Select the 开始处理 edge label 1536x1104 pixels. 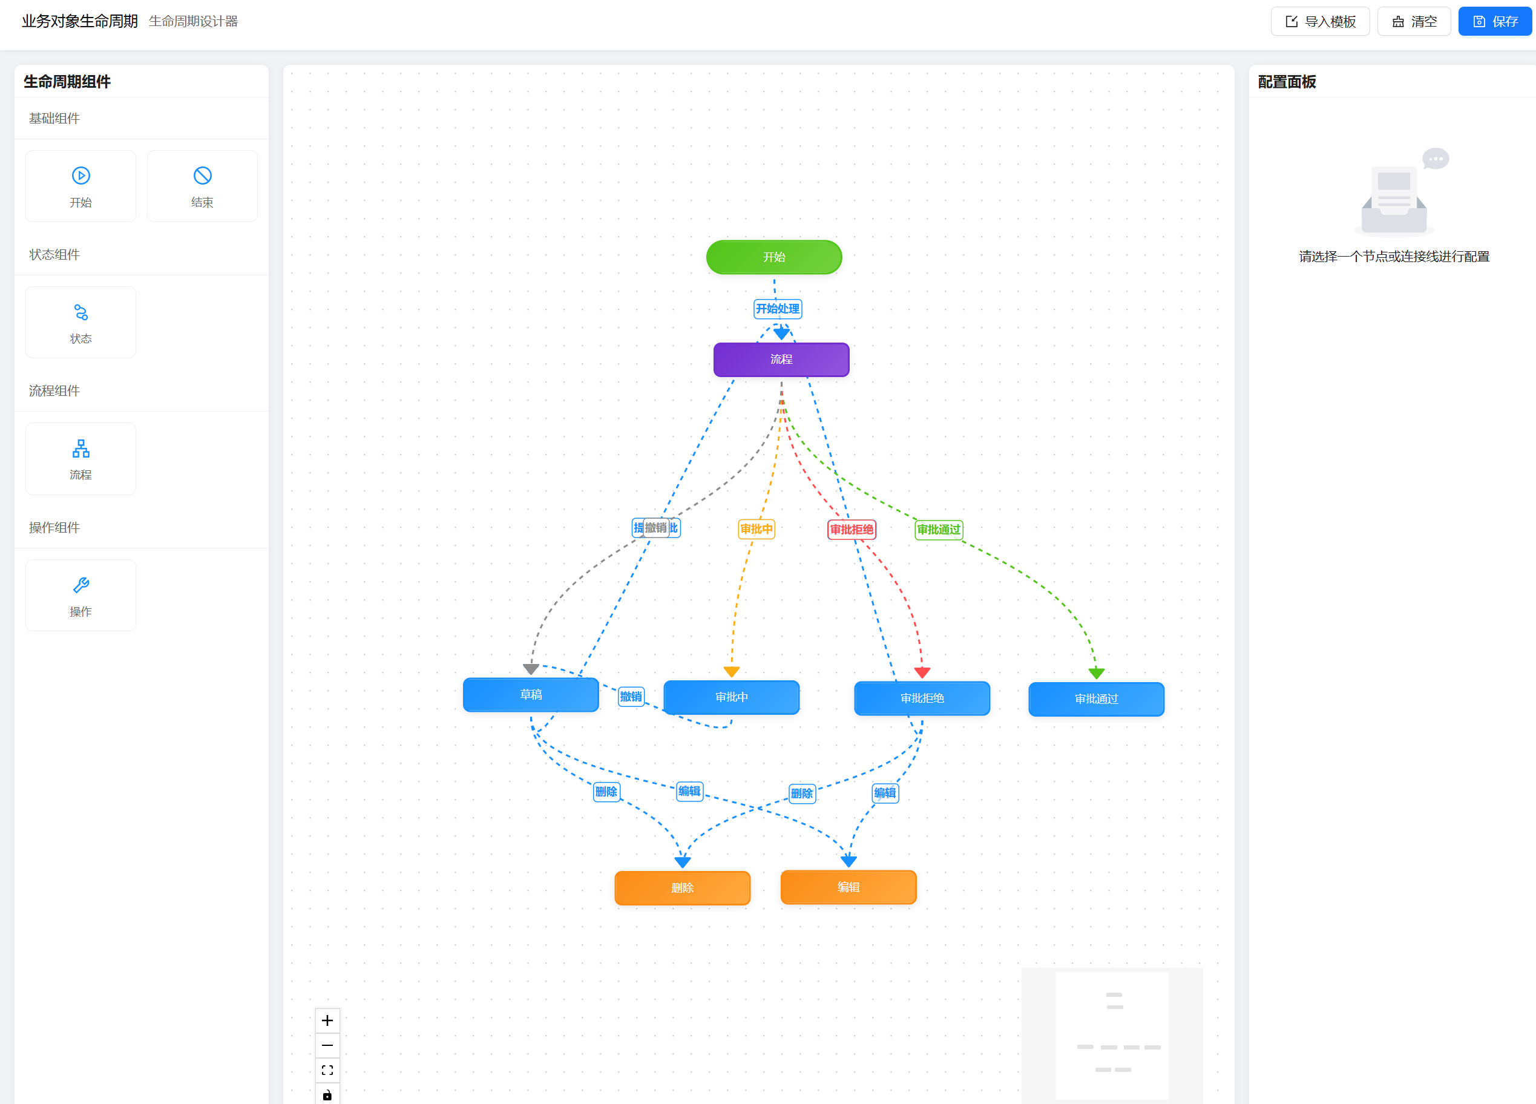click(x=778, y=309)
